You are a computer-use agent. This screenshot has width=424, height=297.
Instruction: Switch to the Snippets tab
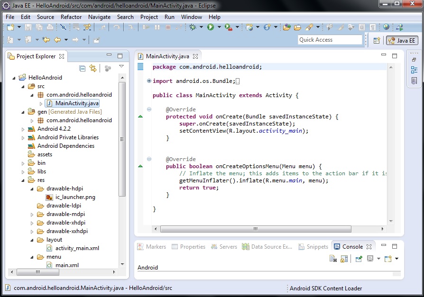[x=313, y=246]
